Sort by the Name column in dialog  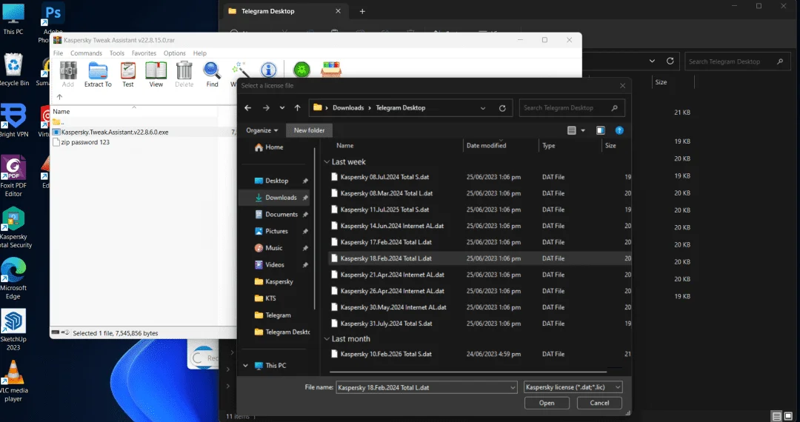point(345,146)
